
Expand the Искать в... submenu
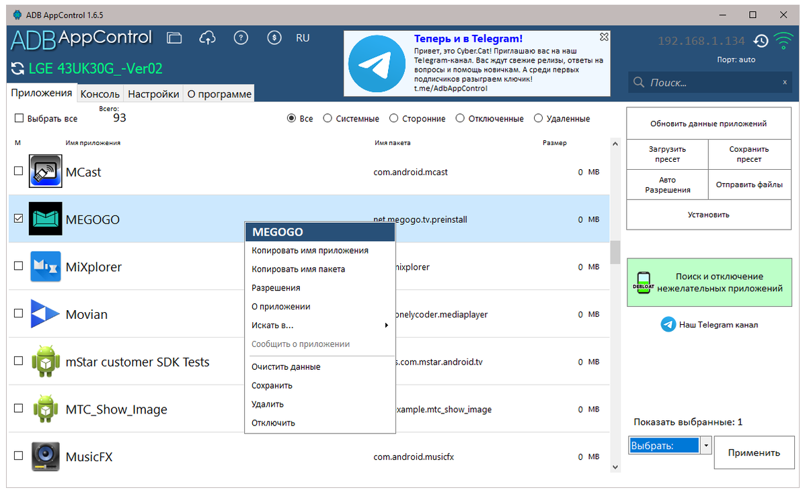click(x=320, y=326)
